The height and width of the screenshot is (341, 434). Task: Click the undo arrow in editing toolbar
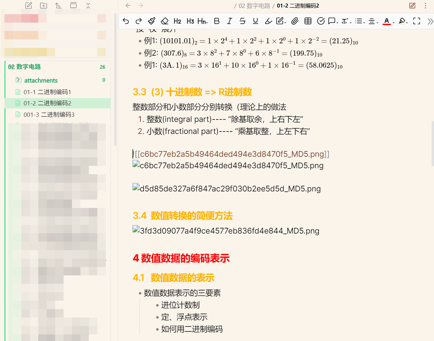pos(126,21)
